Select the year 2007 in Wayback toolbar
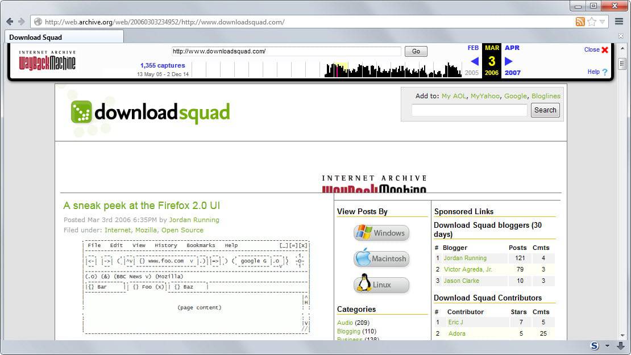 click(513, 73)
